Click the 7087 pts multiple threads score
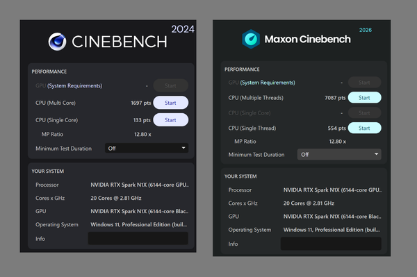Image resolution: width=417 pixels, height=277 pixels. (x=335, y=98)
